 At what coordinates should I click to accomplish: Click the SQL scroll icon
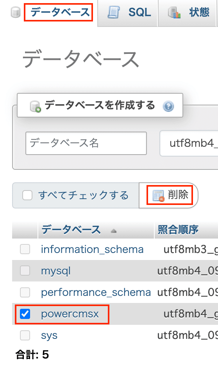point(114,12)
